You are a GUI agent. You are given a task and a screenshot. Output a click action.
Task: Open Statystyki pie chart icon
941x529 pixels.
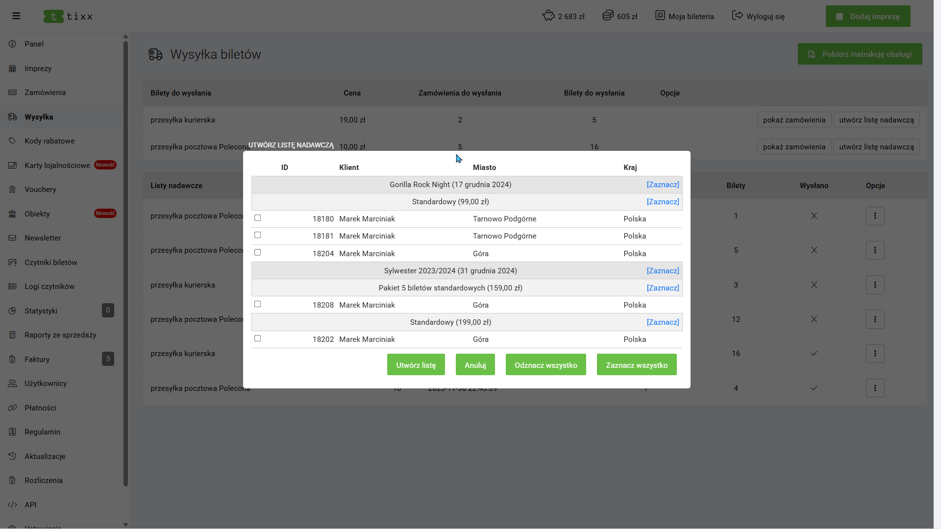coord(13,311)
